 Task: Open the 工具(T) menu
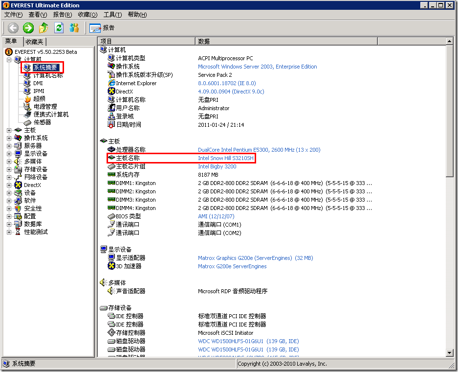(x=113, y=15)
